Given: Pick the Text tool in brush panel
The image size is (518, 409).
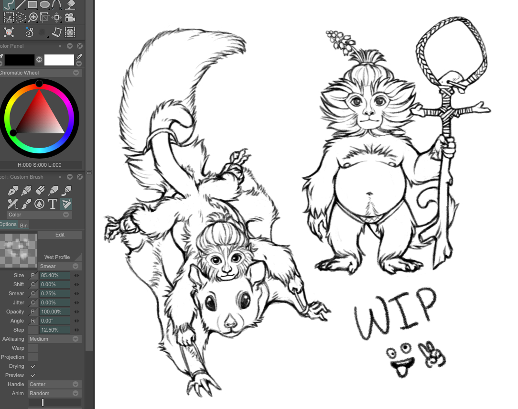Looking at the screenshot, I should 53,204.
